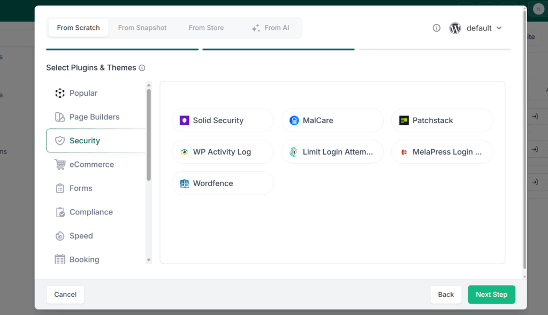The height and width of the screenshot is (315, 548).
Task: Select the Security category
Action: (x=96, y=141)
